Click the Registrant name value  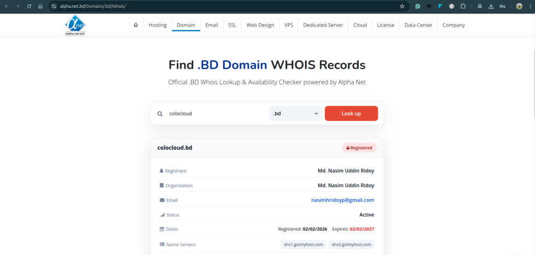(x=346, y=171)
